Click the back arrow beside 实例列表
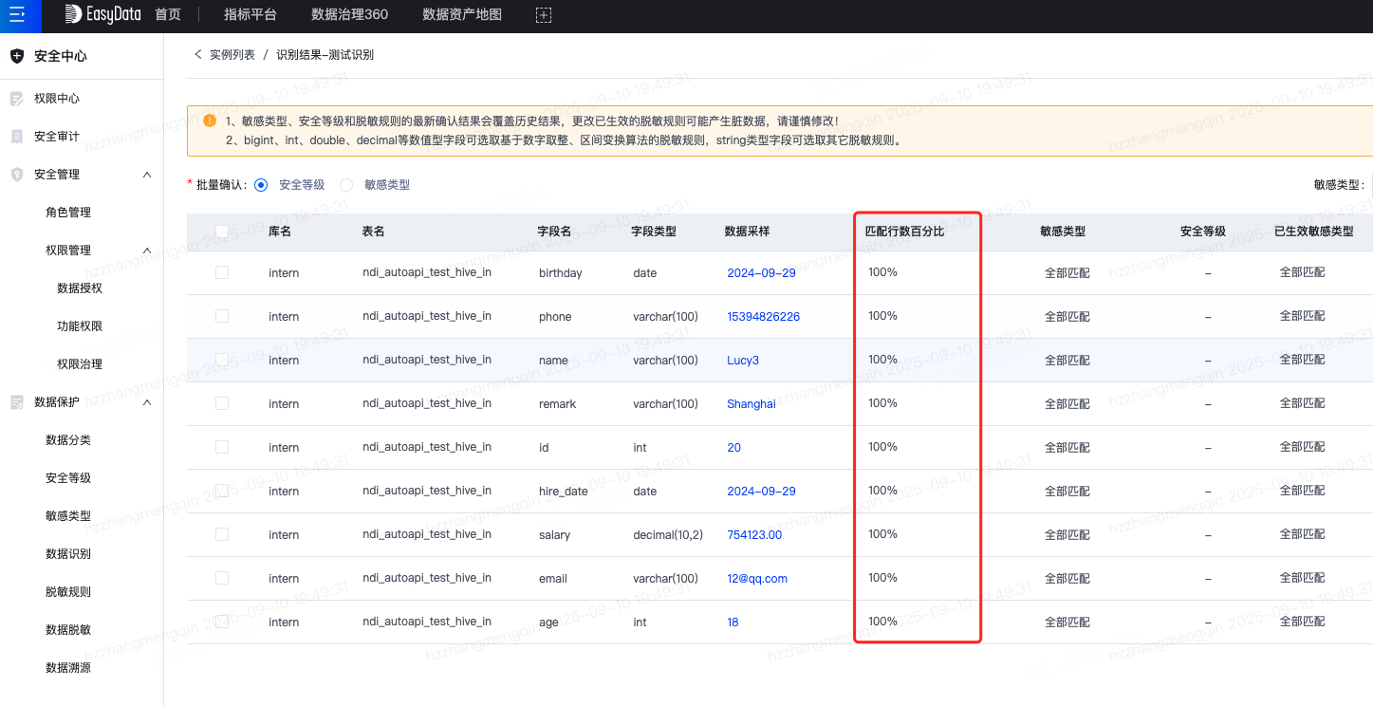The image size is (1373, 706). pyautogui.click(x=198, y=55)
